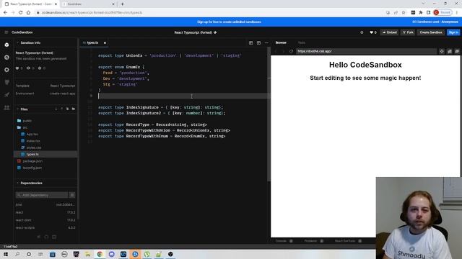
Task: Click the react dependency row
Action: (x=45, y=212)
